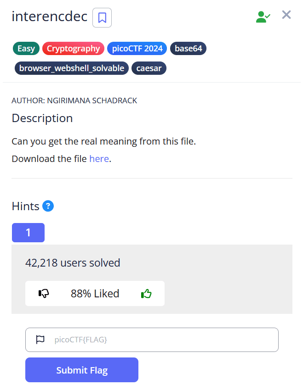303x385 pixels.
Task: Click the Hints question mark icon
Action: [x=48, y=206]
